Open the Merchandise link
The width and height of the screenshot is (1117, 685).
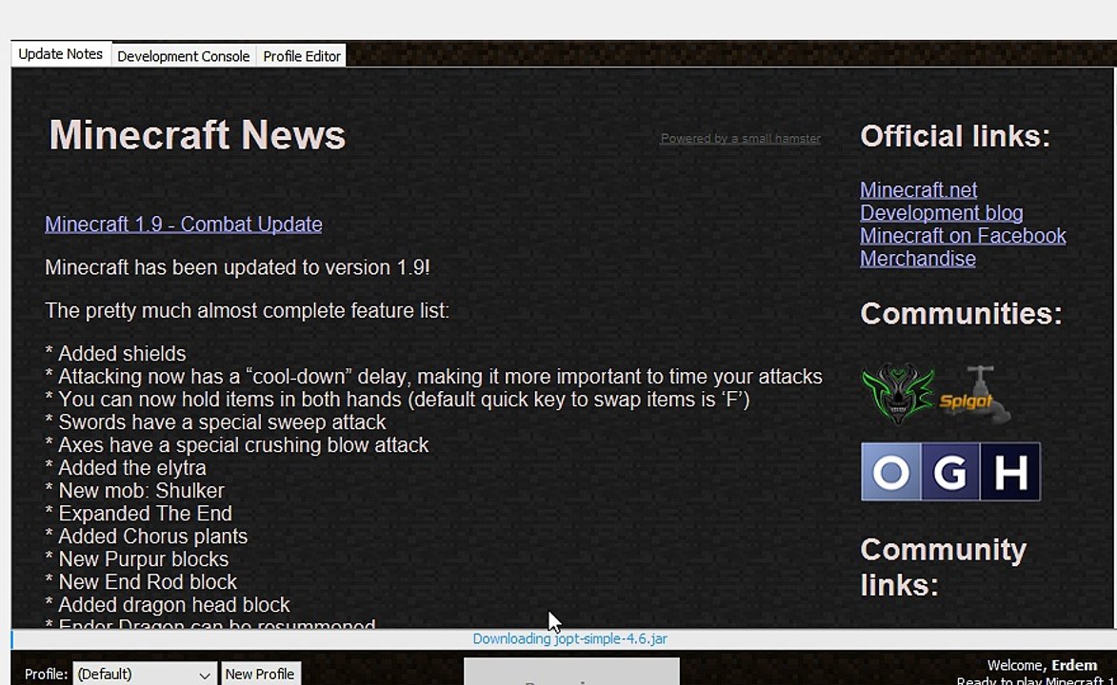(x=918, y=259)
